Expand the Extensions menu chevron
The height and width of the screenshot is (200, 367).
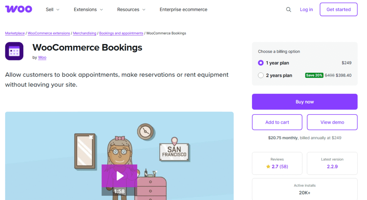101,10
